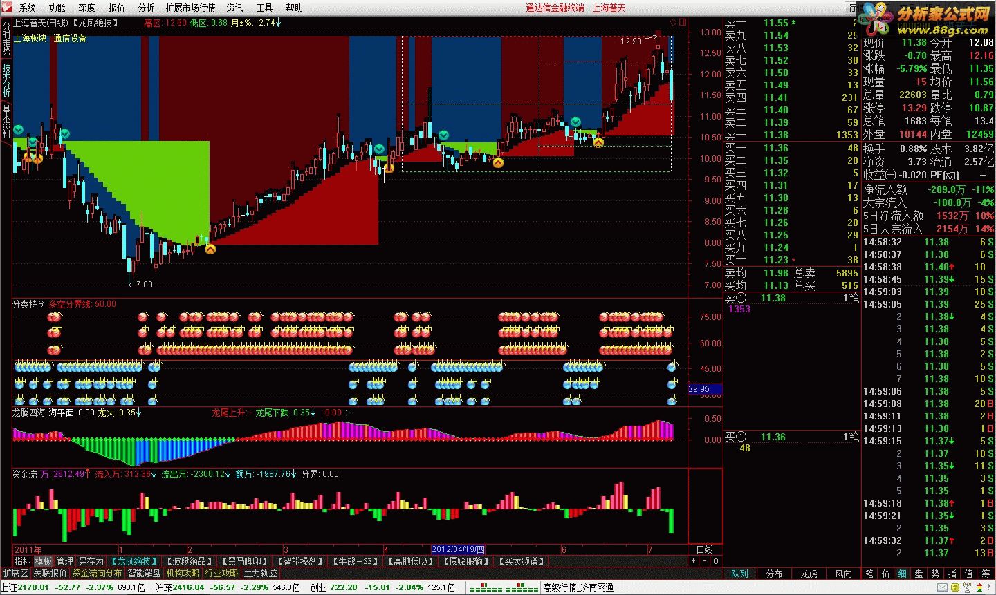Viewport: 996px width, 595px height.
Task: Open the 扩展区 tab
Action: [x=15, y=573]
